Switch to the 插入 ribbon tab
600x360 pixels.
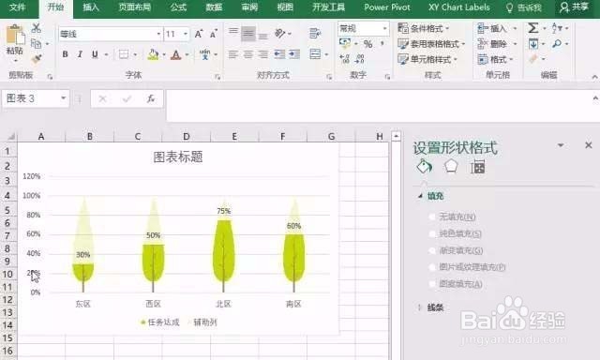click(x=91, y=7)
